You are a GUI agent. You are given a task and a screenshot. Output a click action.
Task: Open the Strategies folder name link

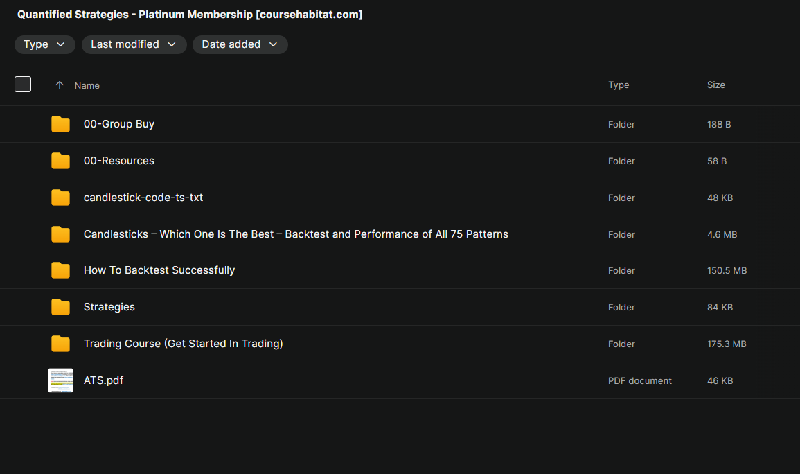[x=109, y=307]
